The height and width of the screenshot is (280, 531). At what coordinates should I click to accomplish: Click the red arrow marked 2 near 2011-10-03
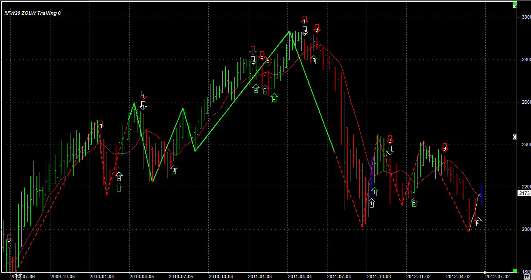point(390,139)
